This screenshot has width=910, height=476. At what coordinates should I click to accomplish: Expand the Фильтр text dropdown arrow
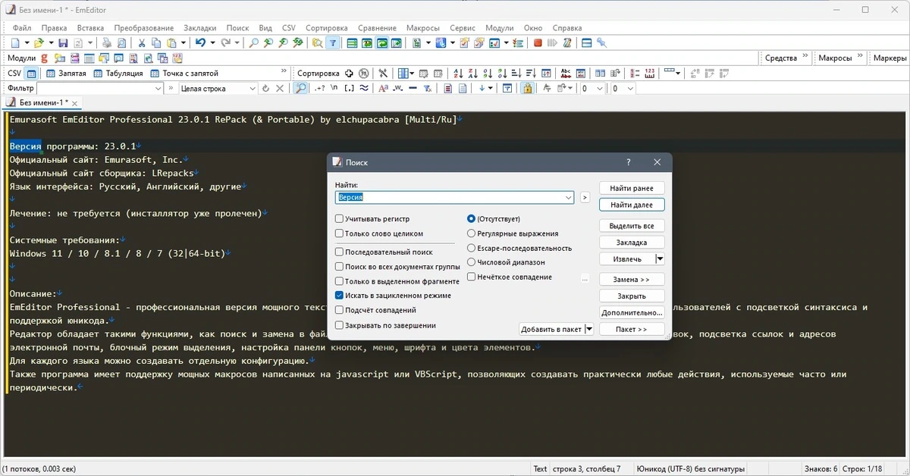click(158, 89)
